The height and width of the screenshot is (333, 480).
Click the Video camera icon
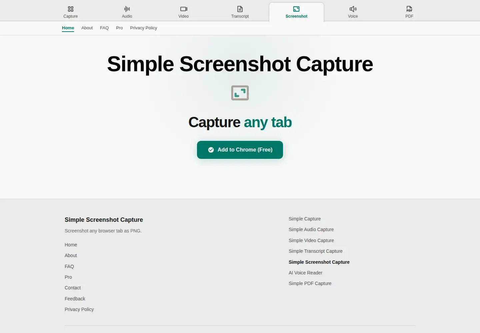(184, 9)
